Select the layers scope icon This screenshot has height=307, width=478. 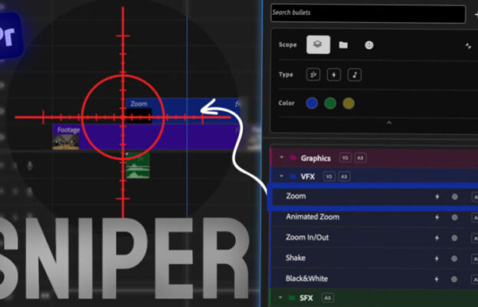318,45
